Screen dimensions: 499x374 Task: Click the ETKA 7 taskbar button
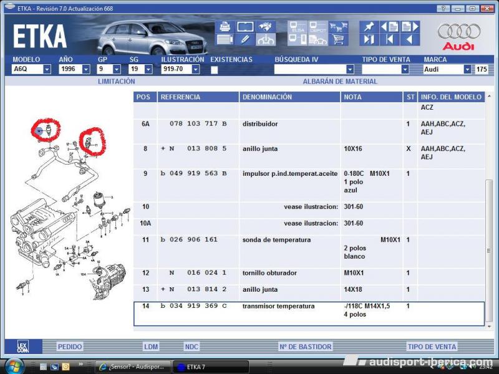pyautogui.click(x=210, y=367)
